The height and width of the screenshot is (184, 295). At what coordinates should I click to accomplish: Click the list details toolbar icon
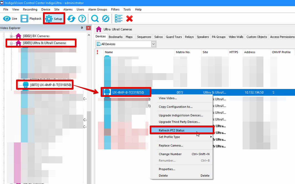coord(119,19)
